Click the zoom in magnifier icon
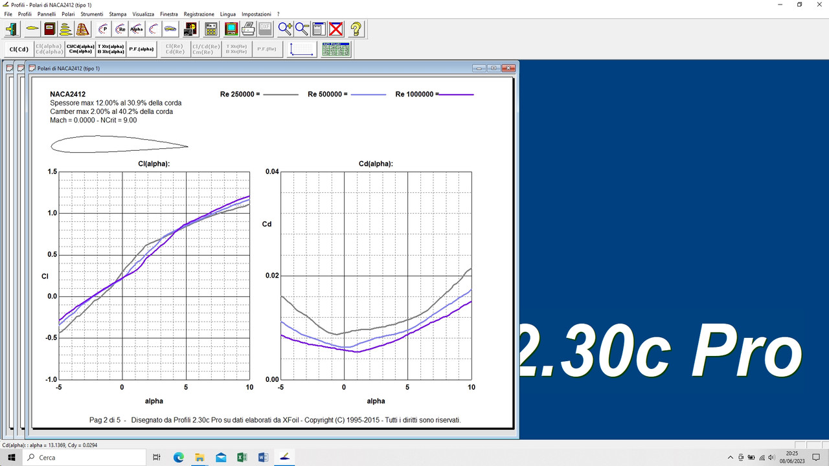Image resolution: width=829 pixels, height=466 pixels. (285, 29)
